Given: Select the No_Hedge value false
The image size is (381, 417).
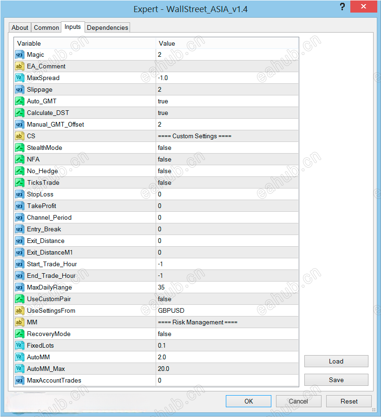Looking at the screenshot, I should point(164,171).
